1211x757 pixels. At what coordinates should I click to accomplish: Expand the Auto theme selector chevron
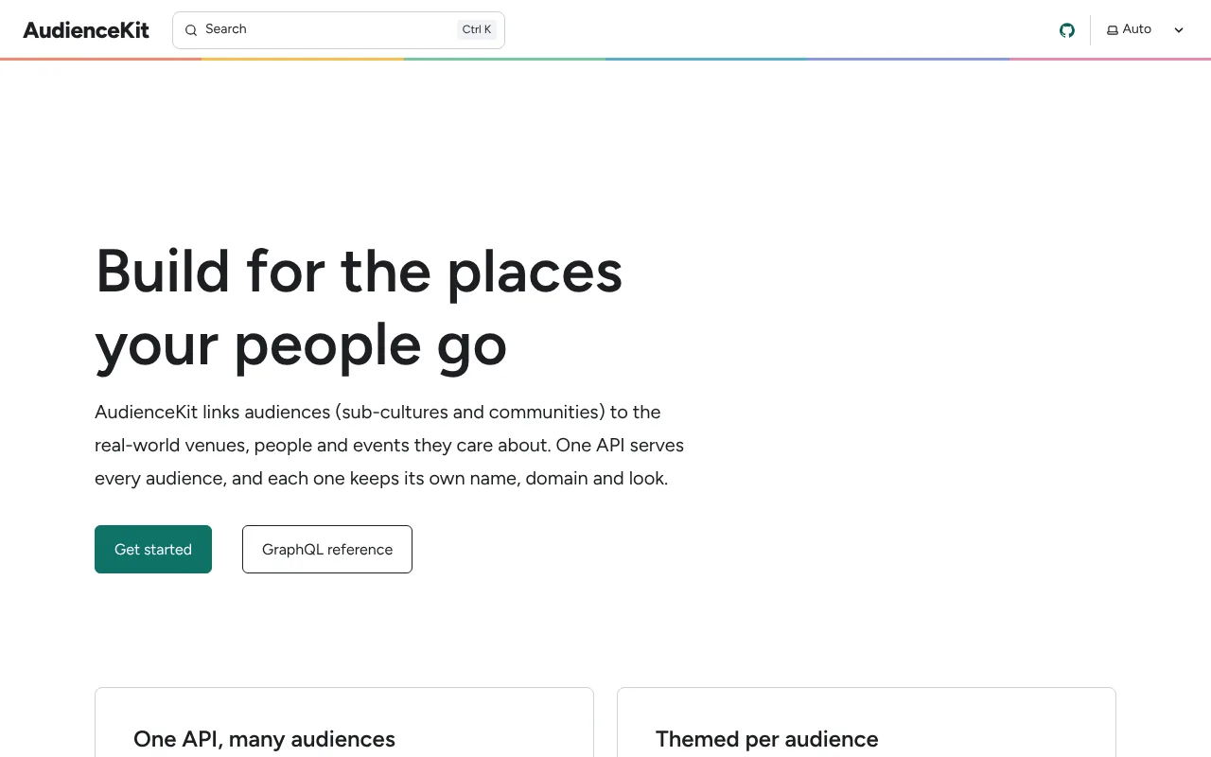pyautogui.click(x=1179, y=30)
